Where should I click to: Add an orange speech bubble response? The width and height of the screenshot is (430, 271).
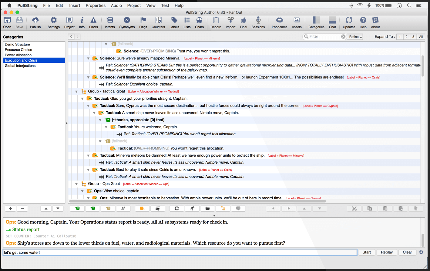pyautogui.click(x=142, y=209)
